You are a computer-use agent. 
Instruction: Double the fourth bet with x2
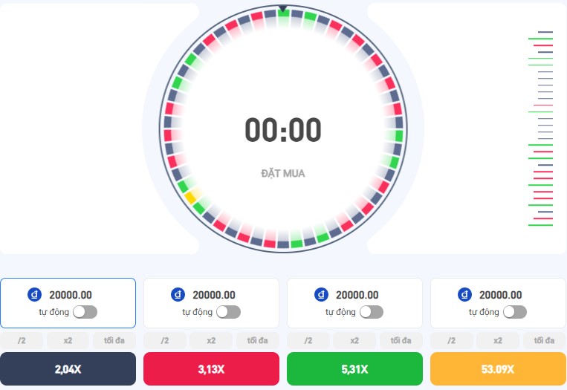point(498,340)
